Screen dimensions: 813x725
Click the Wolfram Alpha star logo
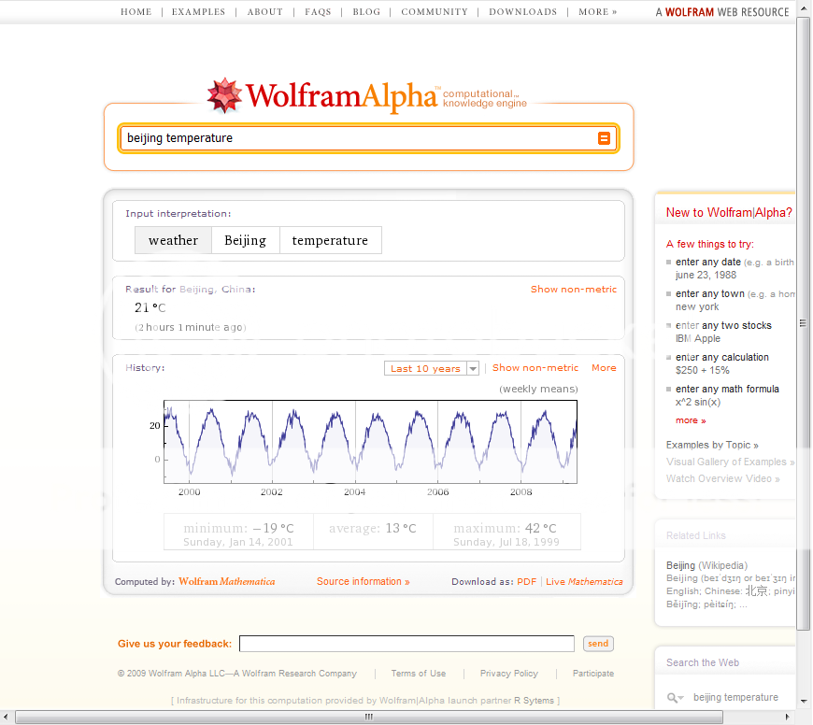(x=224, y=95)
